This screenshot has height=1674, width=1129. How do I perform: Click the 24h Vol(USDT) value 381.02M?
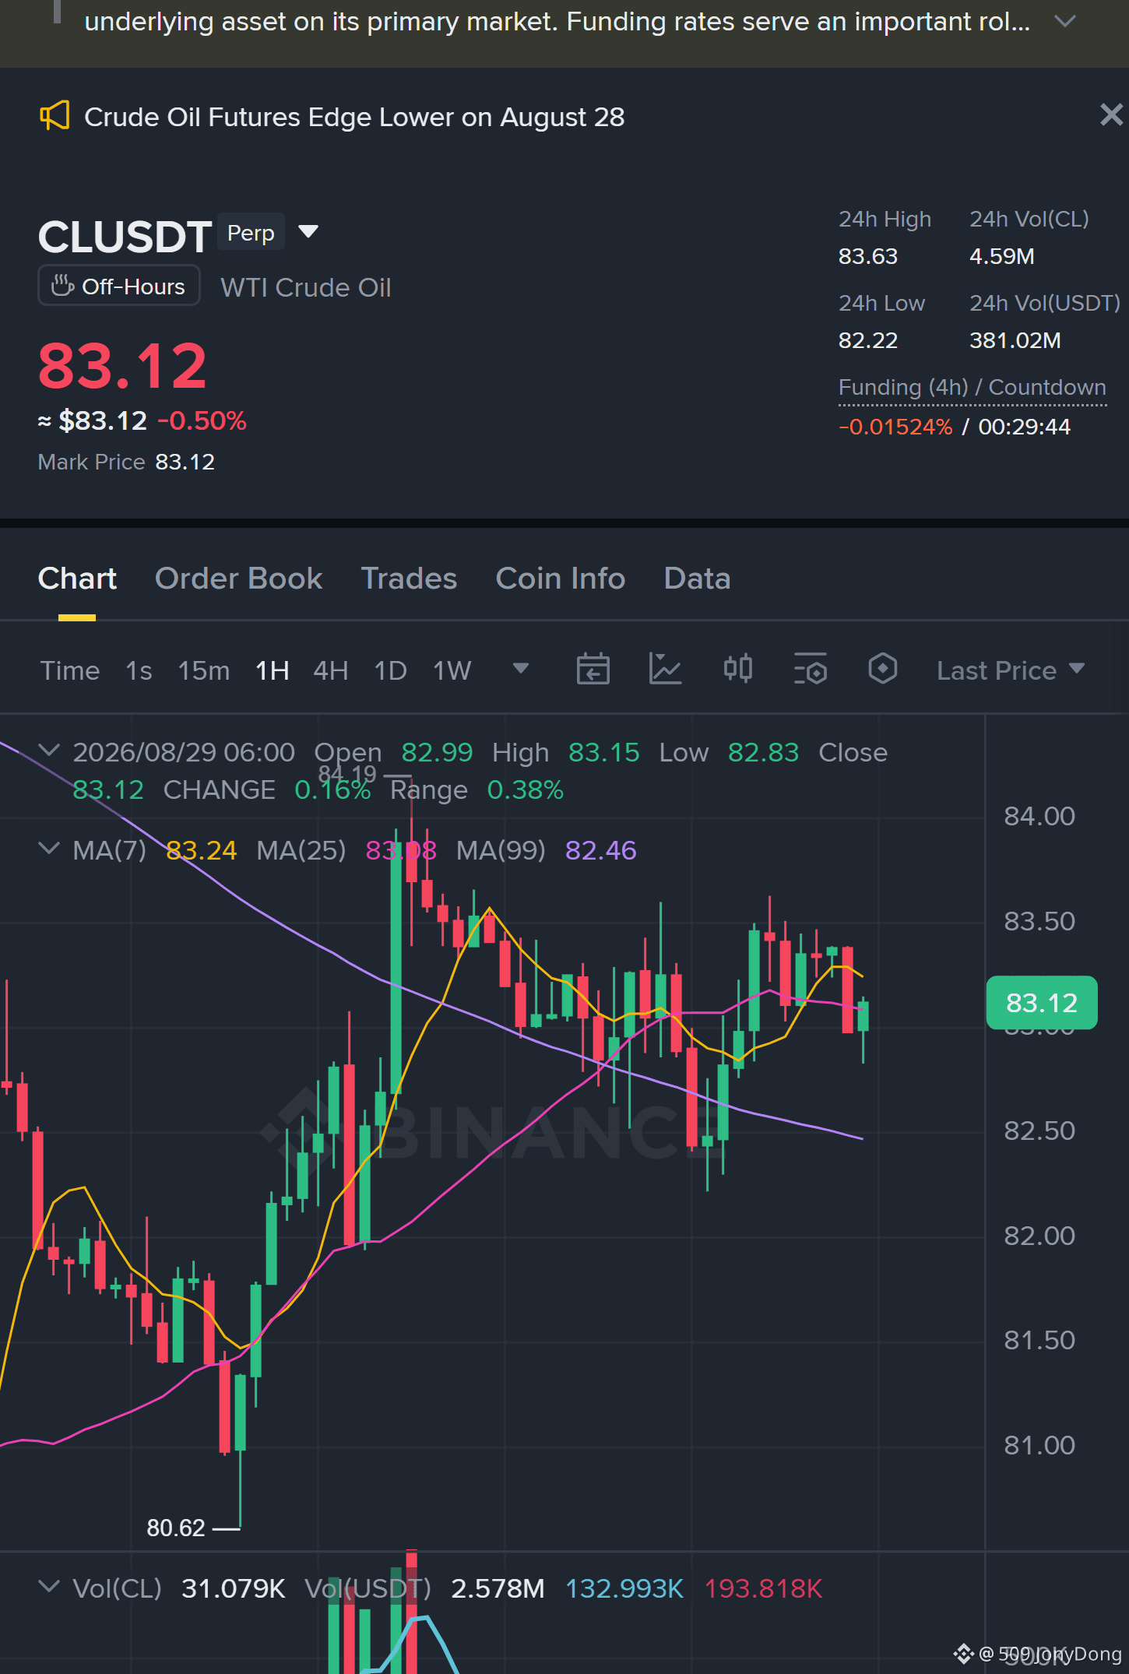pos(1015,340)
